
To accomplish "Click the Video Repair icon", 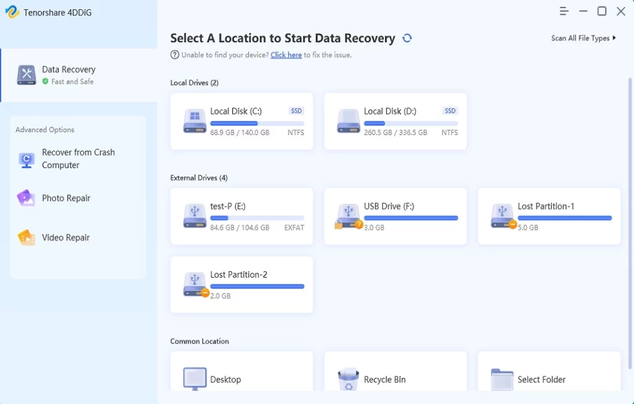I will point(26,237).
